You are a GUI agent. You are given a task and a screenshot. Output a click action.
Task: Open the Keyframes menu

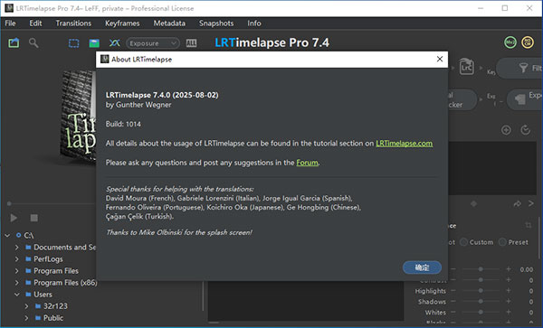(x=122, y=23)
